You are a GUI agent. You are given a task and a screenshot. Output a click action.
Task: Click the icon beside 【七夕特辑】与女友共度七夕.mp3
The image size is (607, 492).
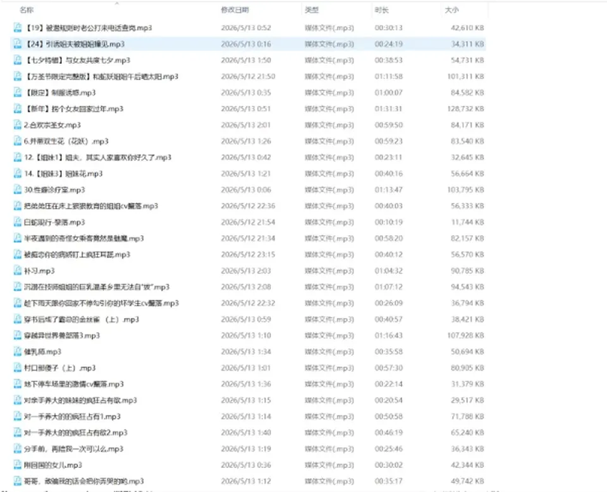pyautogui.click(x=18, y=60)
